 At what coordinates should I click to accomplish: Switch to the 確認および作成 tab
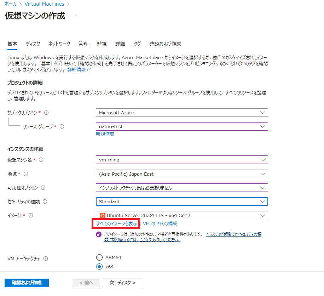tap(165, 44)
